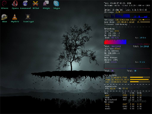Click the root filesystem usage bar
This screenshot has height=114, width=152.
[140, 77]
